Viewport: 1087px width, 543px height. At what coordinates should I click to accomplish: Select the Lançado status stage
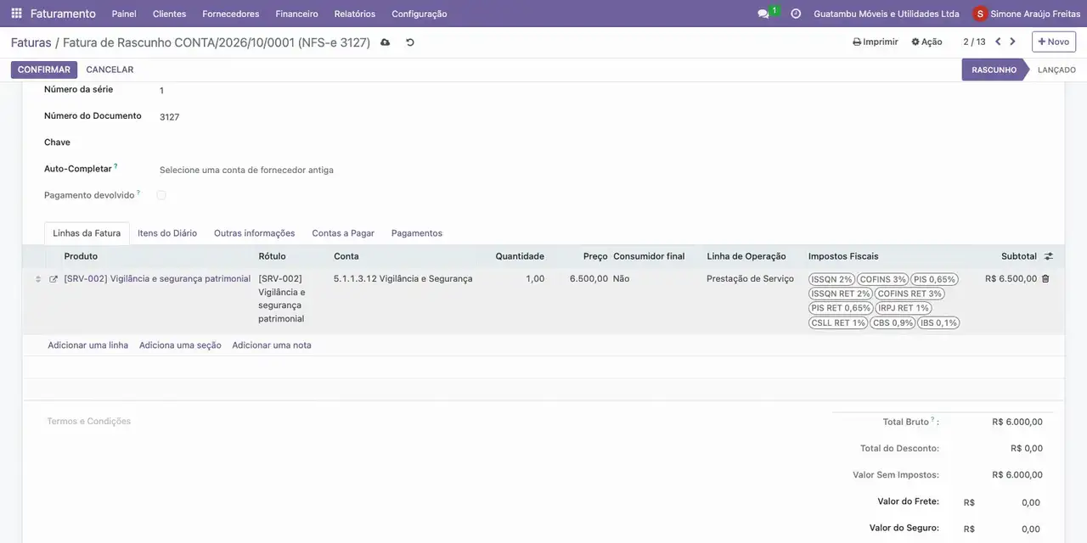click(1056, 70)
